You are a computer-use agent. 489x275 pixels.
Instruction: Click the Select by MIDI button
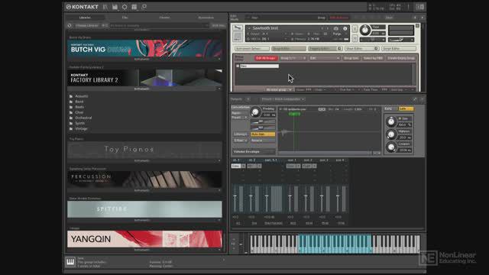tap(373, 58)
